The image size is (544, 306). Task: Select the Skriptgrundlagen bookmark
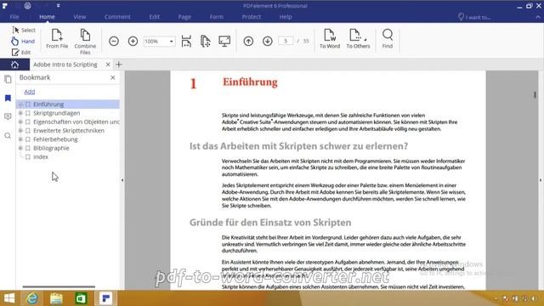coord(57,113)
